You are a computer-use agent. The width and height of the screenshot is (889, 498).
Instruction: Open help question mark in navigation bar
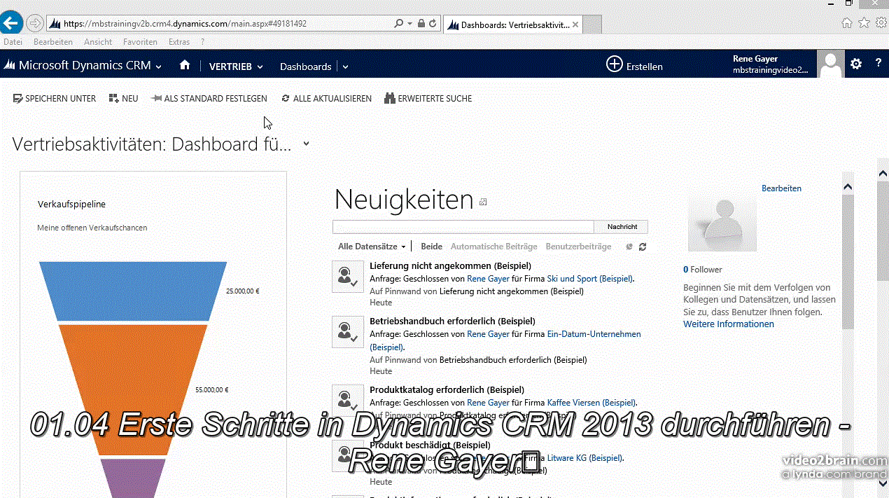tap(878, 64)
